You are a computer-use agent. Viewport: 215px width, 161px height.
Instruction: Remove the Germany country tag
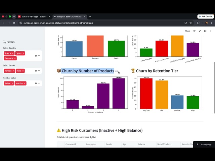pos(15,58)
